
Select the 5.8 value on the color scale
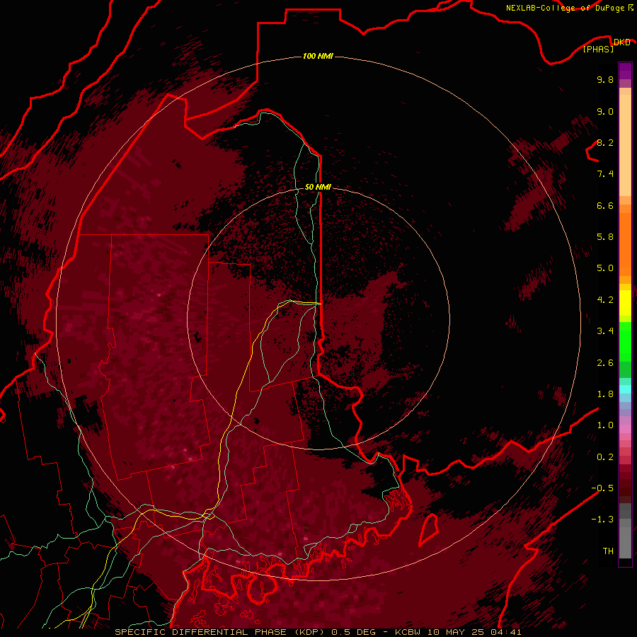605,237
